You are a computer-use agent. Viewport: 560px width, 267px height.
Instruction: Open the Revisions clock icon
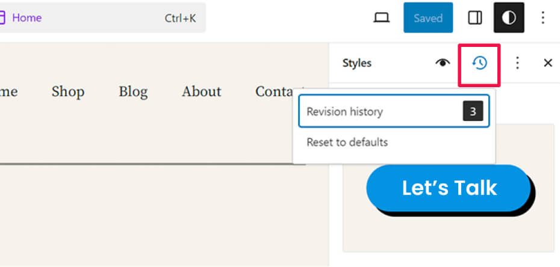479,63
